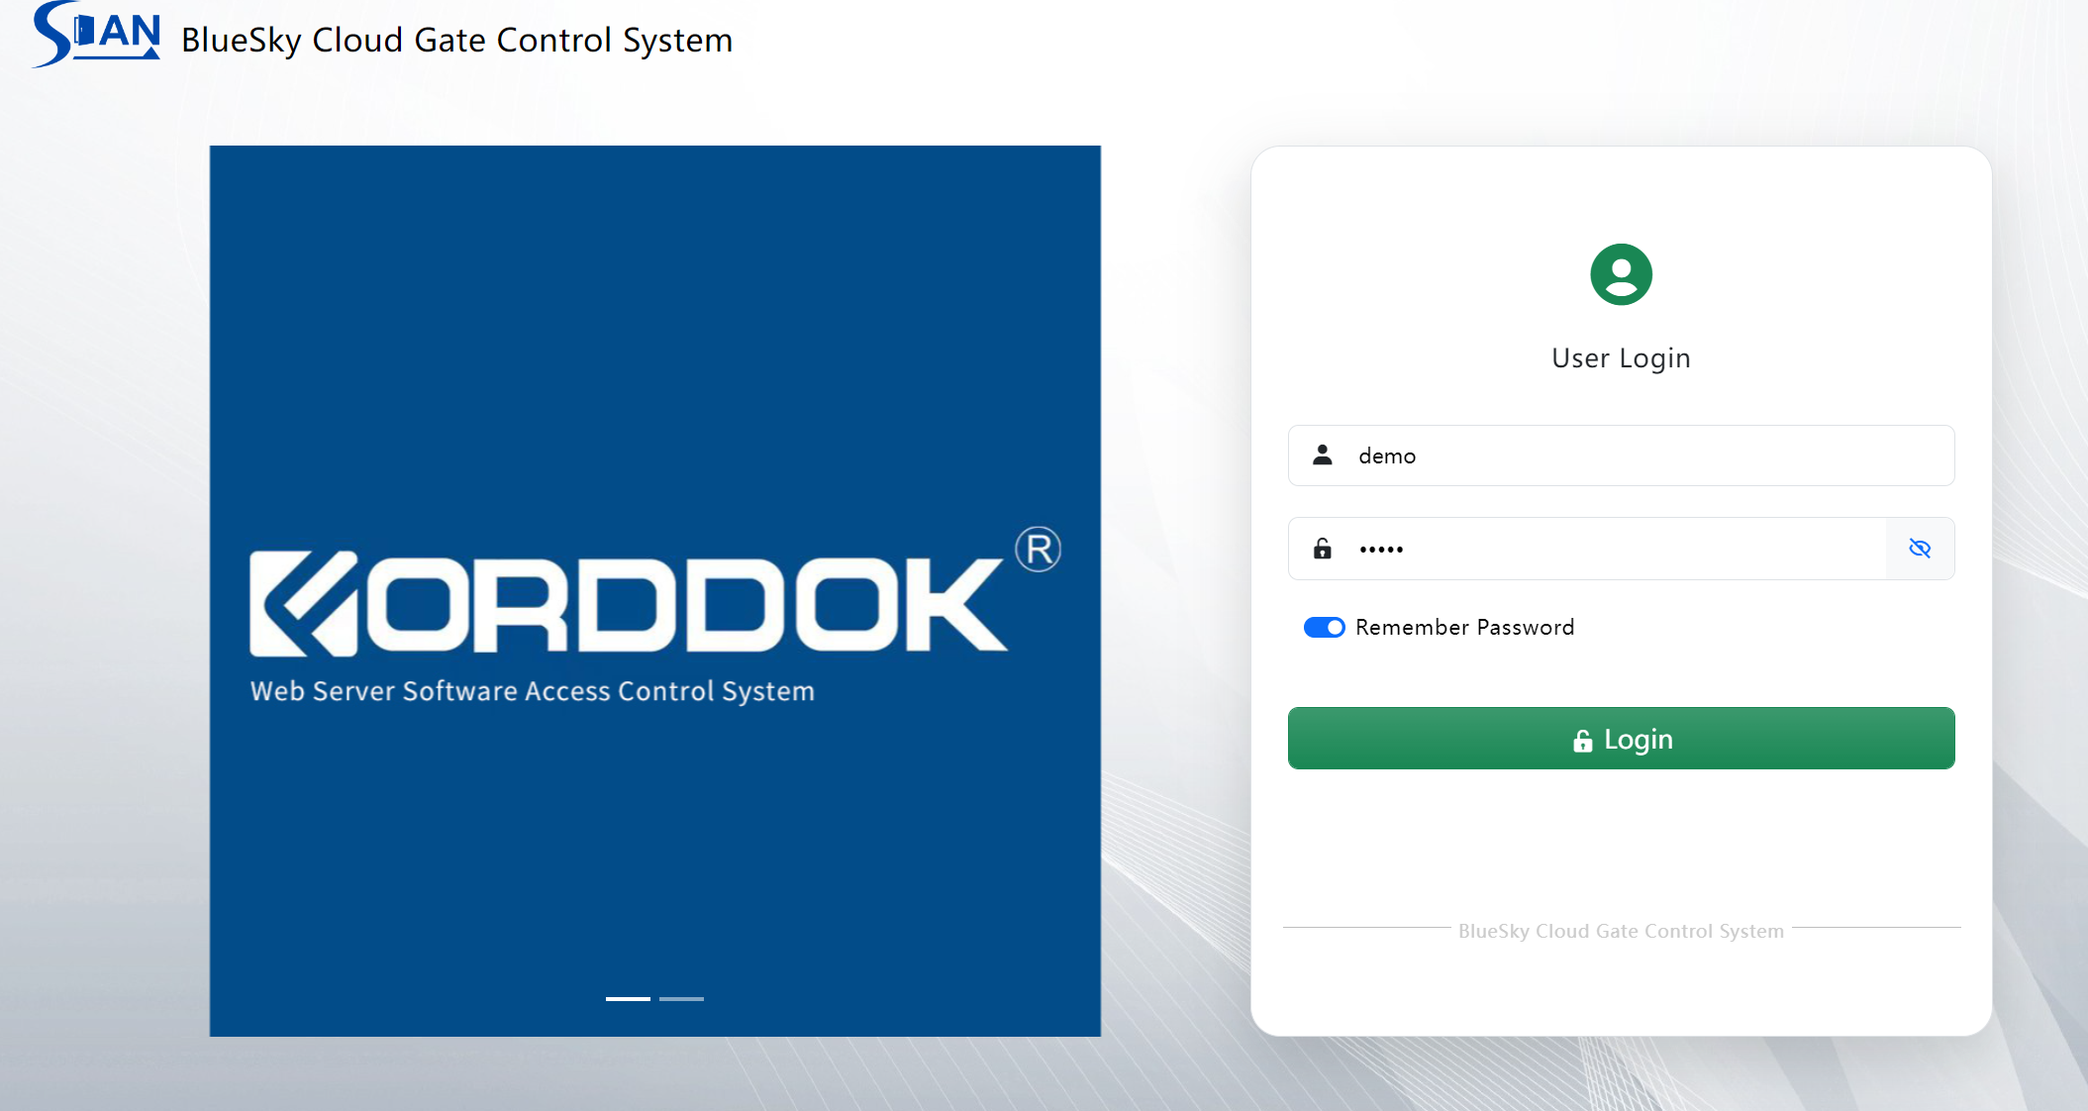Toggle password visibility with the eye icon
Viewport: 2088px width, 1111px height.
click(1919, 549)
